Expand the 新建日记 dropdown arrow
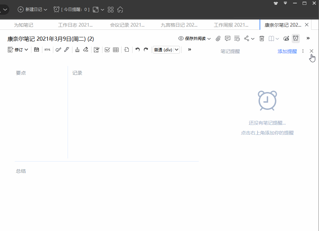 click(x=45, y=10)
